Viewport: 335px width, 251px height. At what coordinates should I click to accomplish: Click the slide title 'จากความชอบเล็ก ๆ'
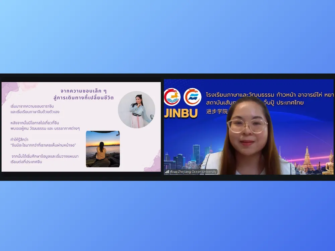coord(83,91)
